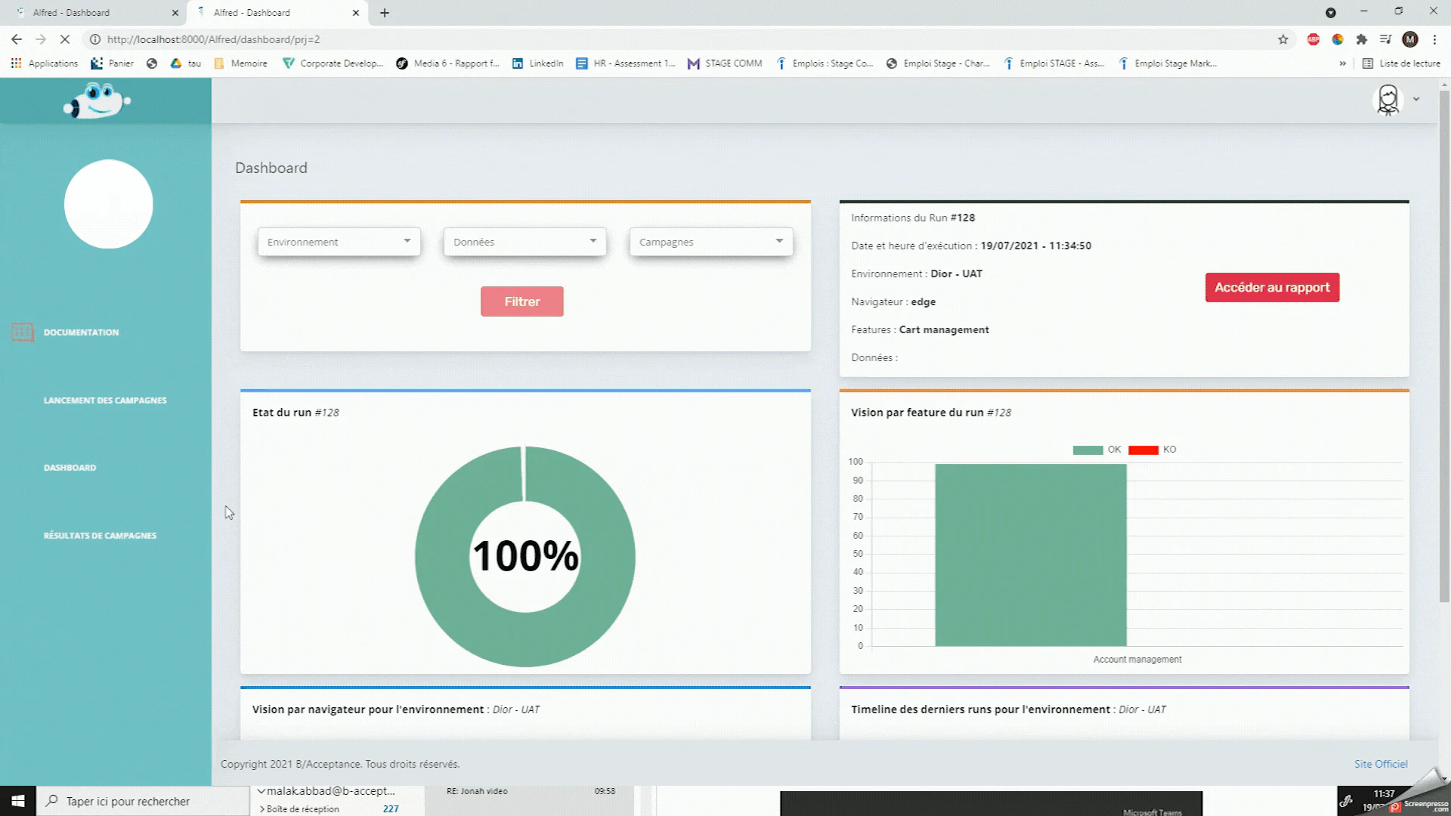Toggle the KO legend in the feature chart

(1152, 450)
